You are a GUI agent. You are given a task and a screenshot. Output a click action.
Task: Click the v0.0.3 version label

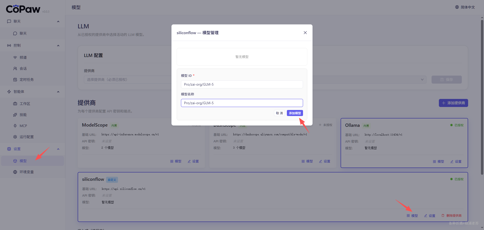[x=46, y=12]
